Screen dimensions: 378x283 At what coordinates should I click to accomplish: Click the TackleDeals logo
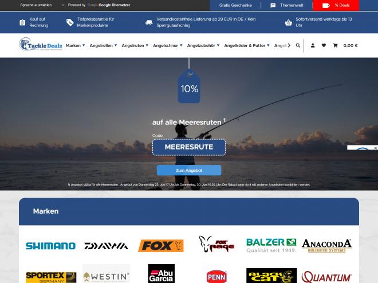[x=41, y=44]
